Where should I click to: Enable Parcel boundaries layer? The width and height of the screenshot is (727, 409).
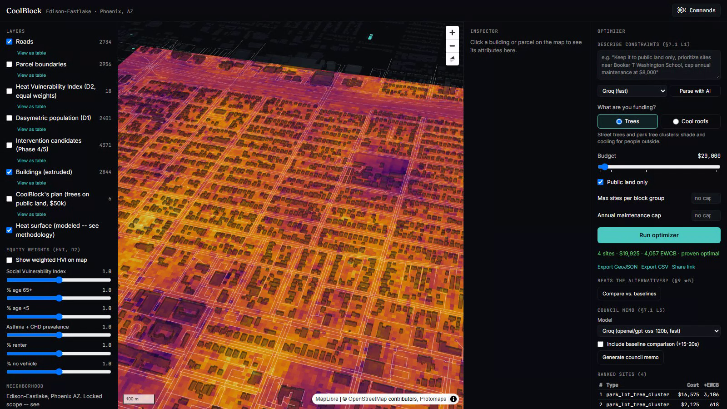click(9, 65)
